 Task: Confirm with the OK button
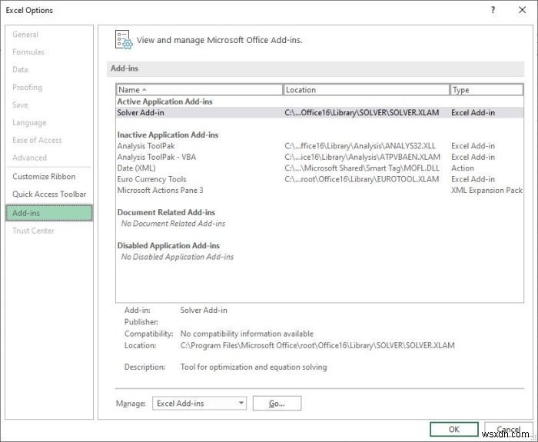(454, 429)
